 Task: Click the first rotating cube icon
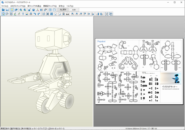click(21, 10)
